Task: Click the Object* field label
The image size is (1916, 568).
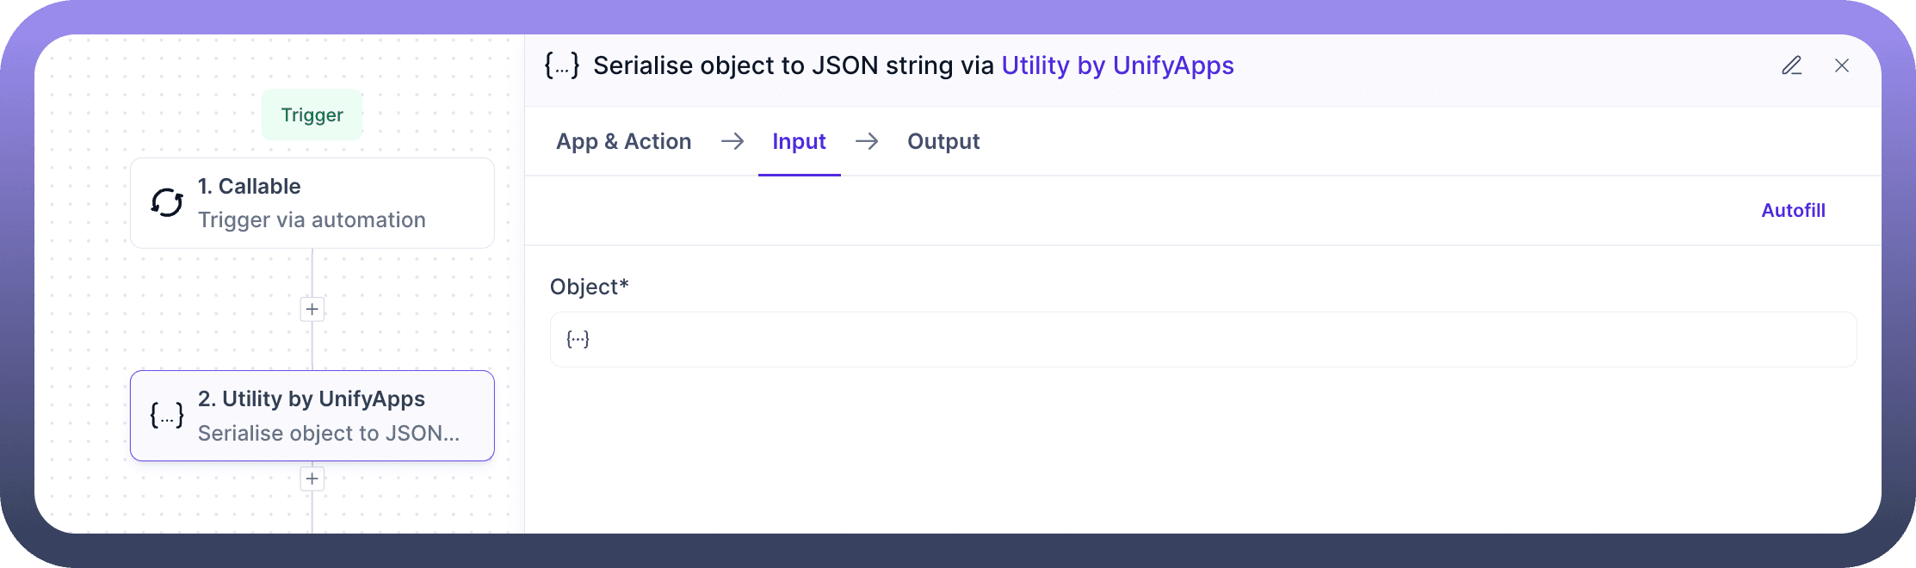Action: click(590, 287)
